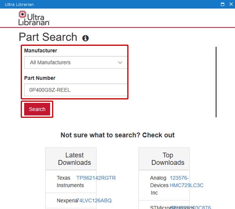Click the Ultra Librarian logo
Viewport: 235px width, 209px height.
pyautogui.click(x=34, y=18)
